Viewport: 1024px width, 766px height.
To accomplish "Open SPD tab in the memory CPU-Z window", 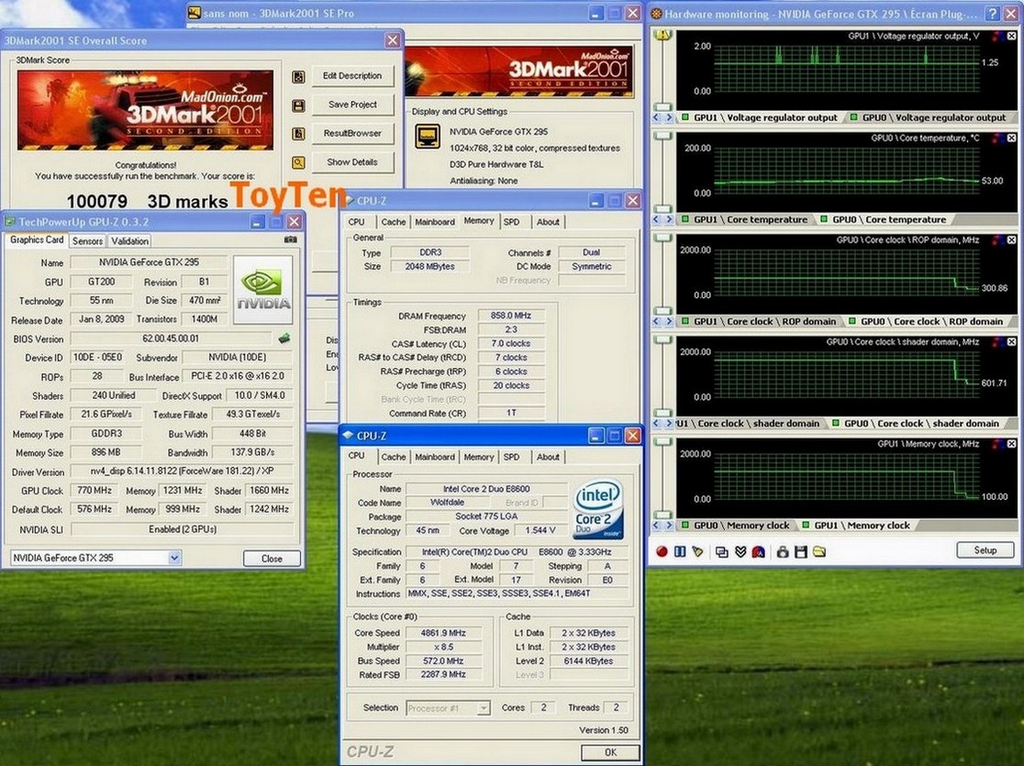I will click(511, 222).
